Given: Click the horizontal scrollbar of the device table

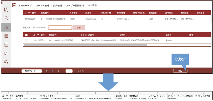Looking at the screenshot, I should 86,45.
